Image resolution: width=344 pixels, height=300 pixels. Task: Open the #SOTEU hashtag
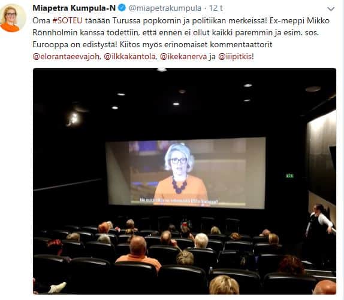[x=67, y=20]
